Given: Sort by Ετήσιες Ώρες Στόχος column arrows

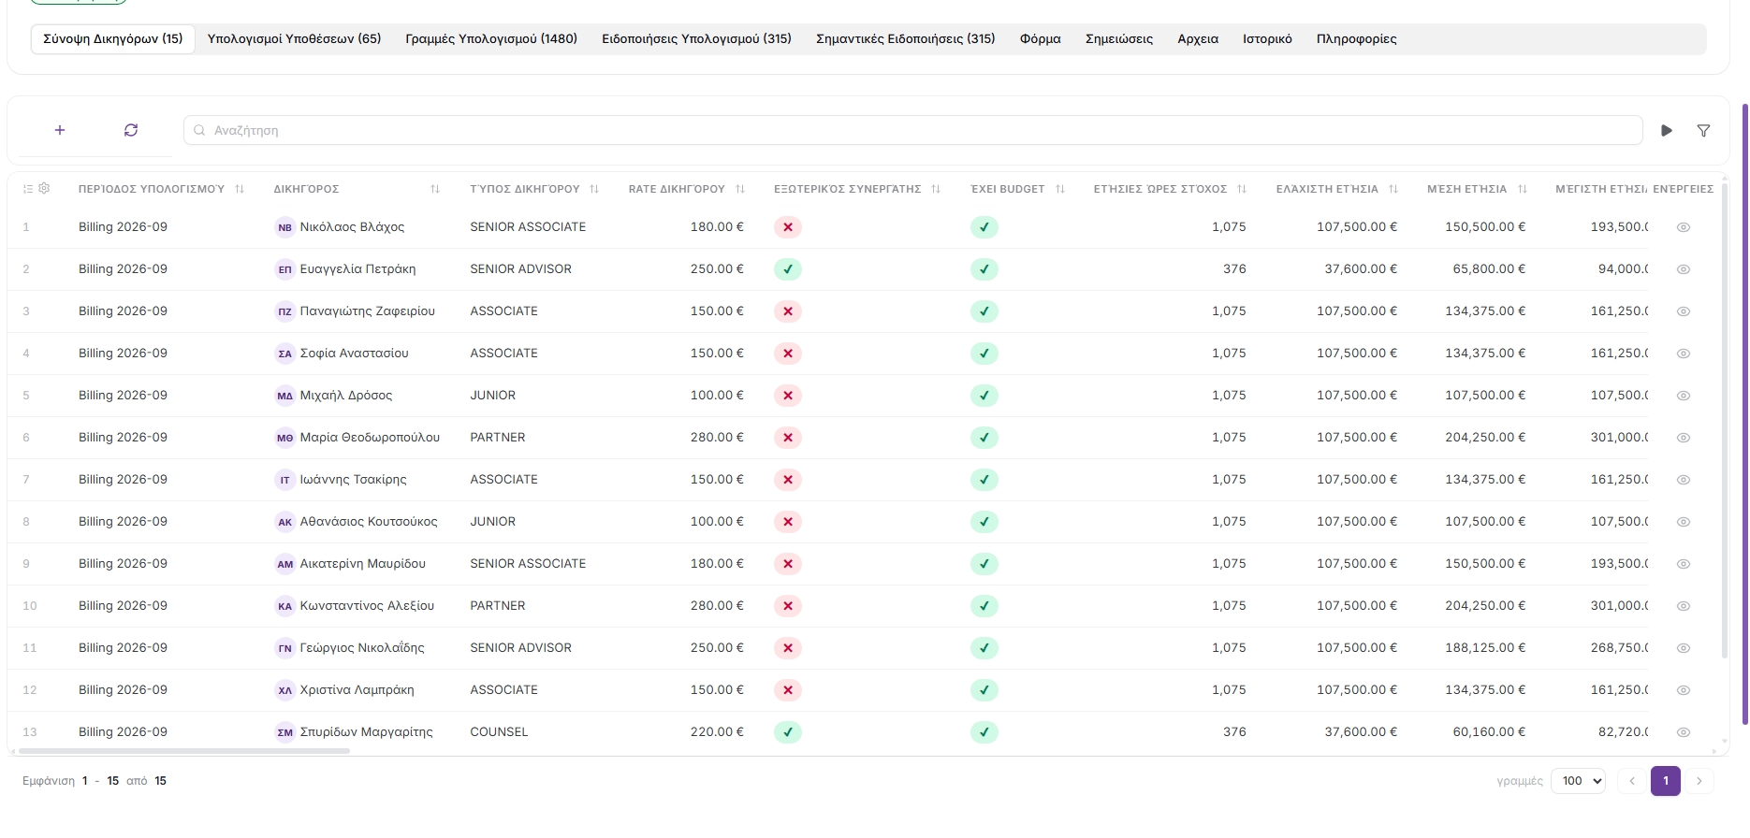Looking at the screenshot, I should [1242, 189].
